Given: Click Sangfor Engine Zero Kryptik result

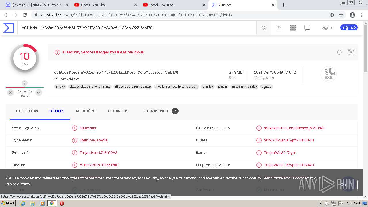Looking at the screenshot, I should (289, 165).
